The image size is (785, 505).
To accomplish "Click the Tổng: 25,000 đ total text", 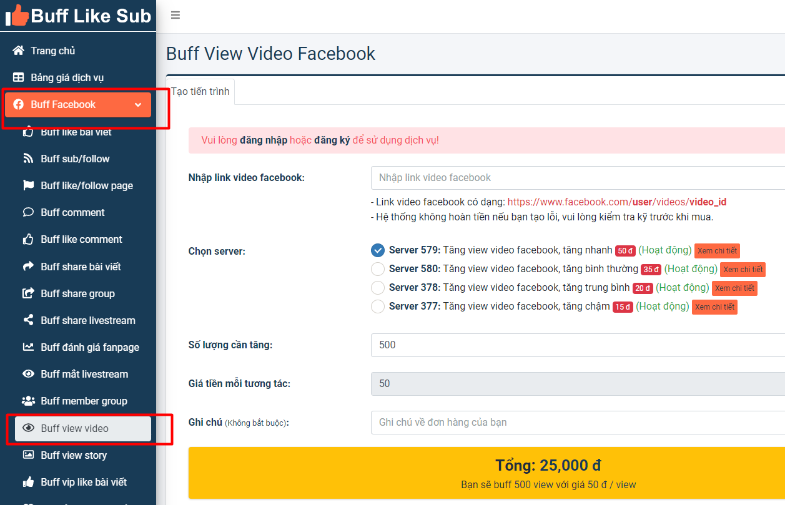I will 548,466.
